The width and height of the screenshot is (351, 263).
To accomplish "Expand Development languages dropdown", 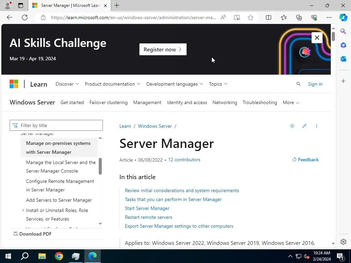I will [x=174, y=84].
